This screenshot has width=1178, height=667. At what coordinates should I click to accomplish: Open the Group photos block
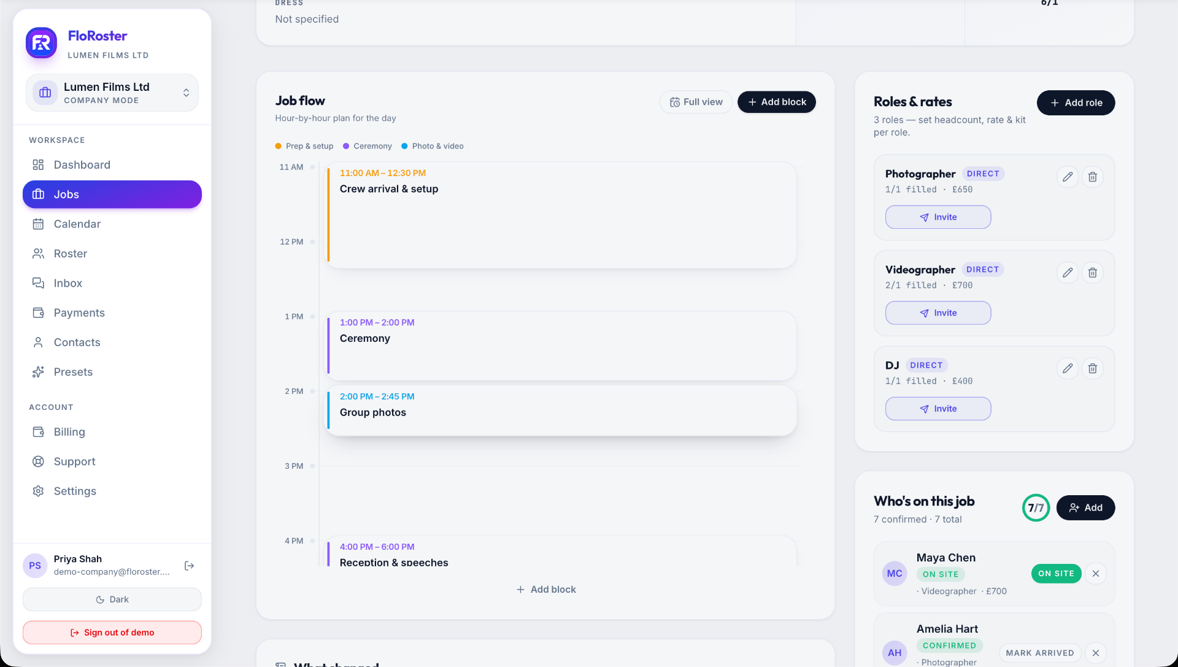coord(561,411)
